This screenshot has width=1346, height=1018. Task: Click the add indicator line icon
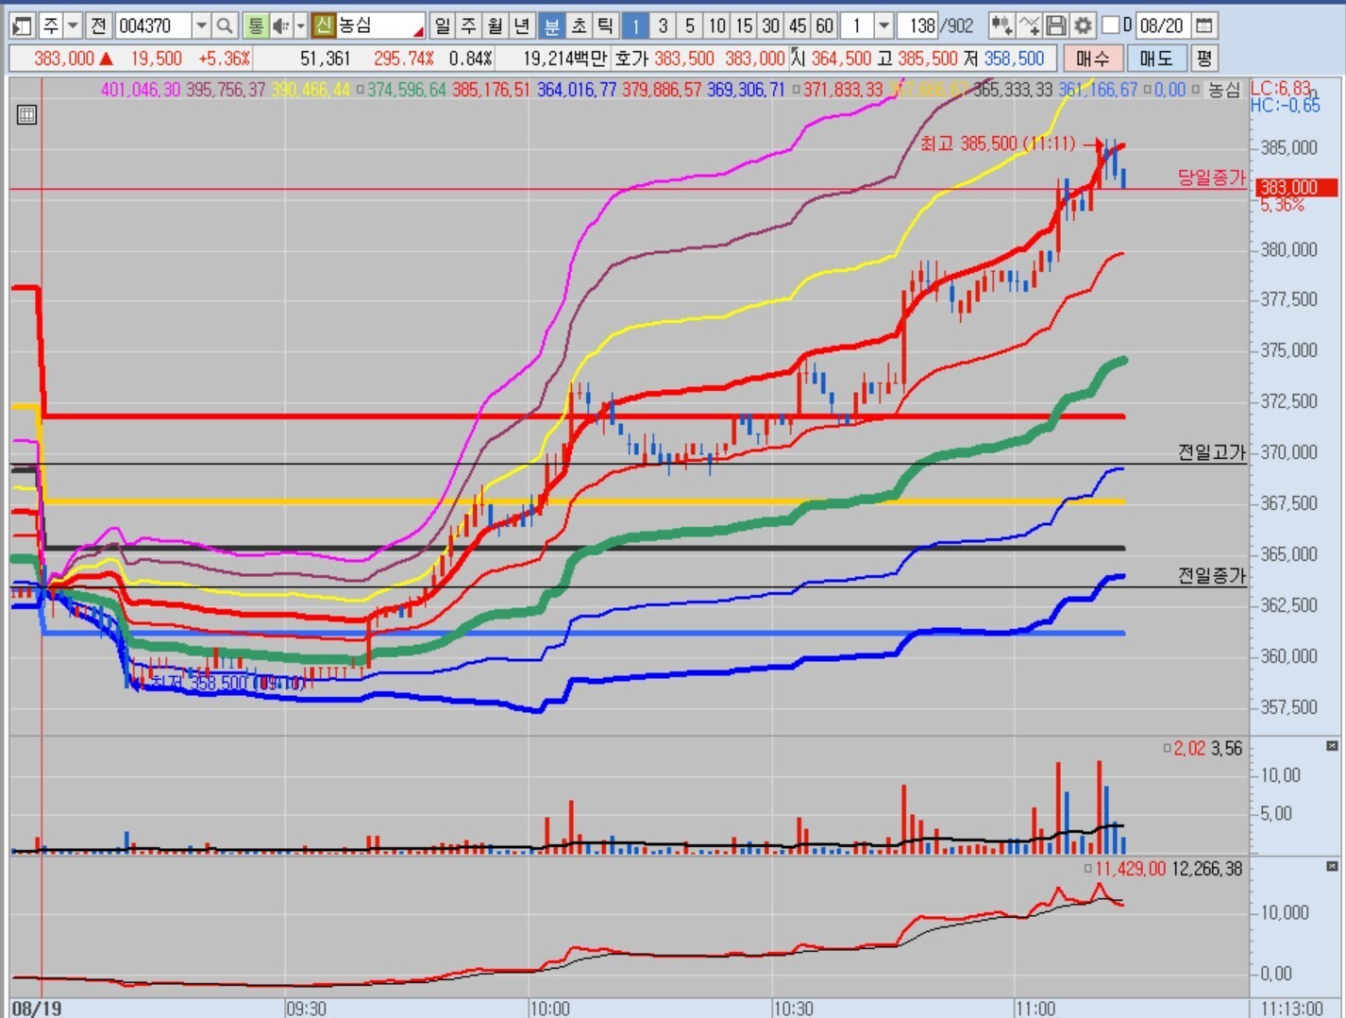pos(1030,25)
